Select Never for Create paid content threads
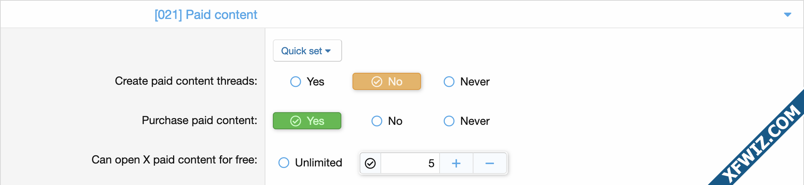 (x=466, y=81)
